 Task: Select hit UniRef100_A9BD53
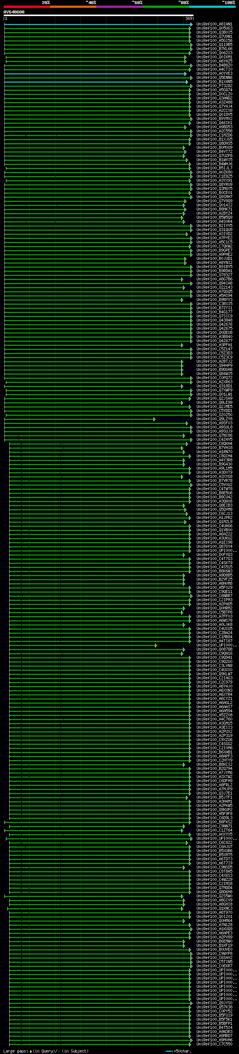(214, 127)
